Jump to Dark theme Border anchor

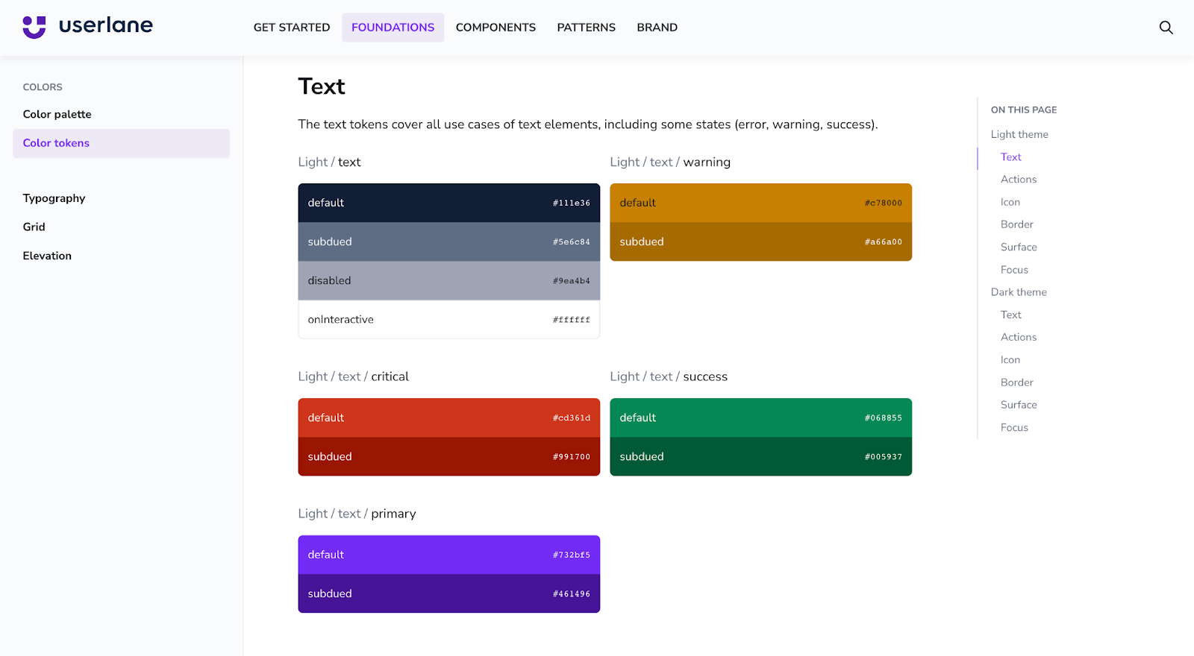click(1016, 382)
